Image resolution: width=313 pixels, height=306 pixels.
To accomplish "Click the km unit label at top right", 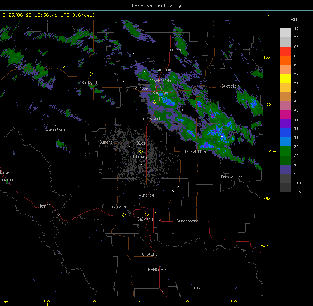I will tap(270, 15).
